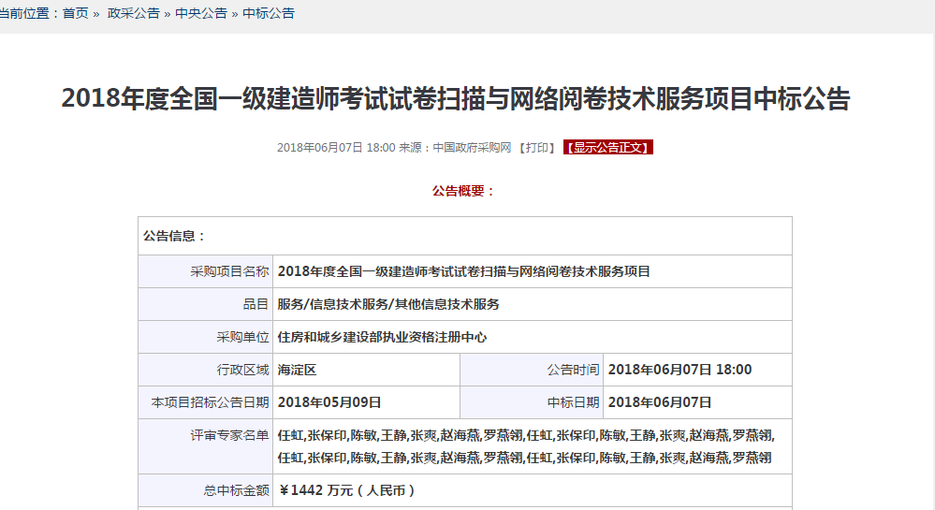Open the 政采公告 breadcrumb link

coord(133,13)
